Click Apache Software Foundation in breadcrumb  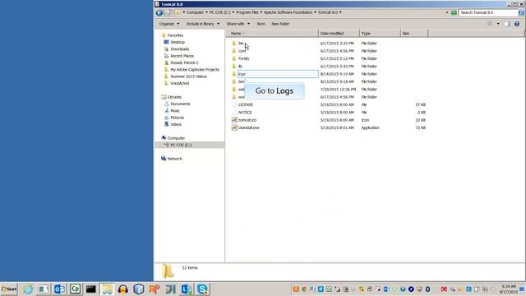288,12
